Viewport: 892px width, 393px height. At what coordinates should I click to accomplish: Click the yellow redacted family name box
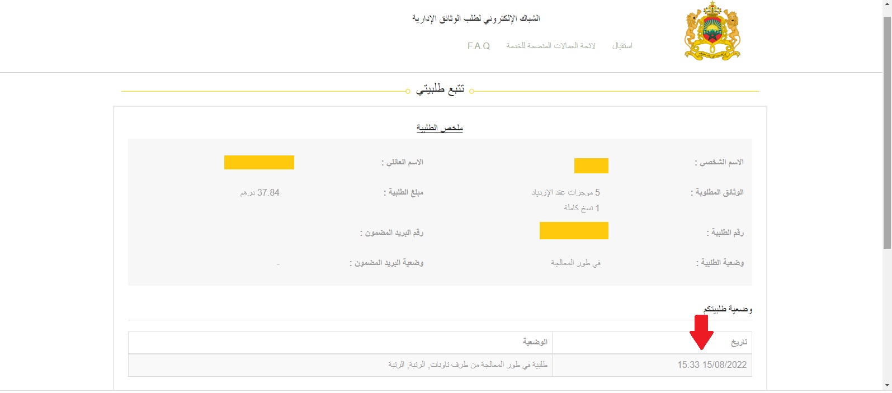click(x=259, y=162)
